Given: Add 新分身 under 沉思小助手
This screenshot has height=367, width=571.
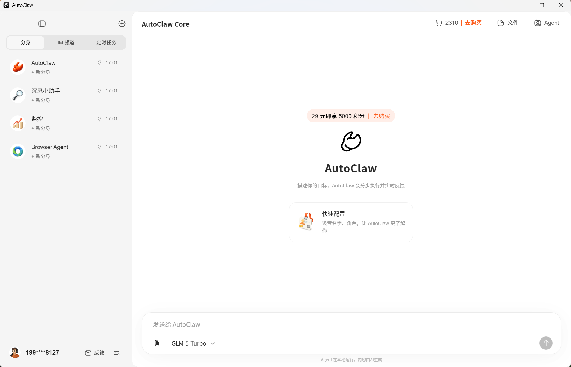Looking at the screenshot, I should coord(41,100).
